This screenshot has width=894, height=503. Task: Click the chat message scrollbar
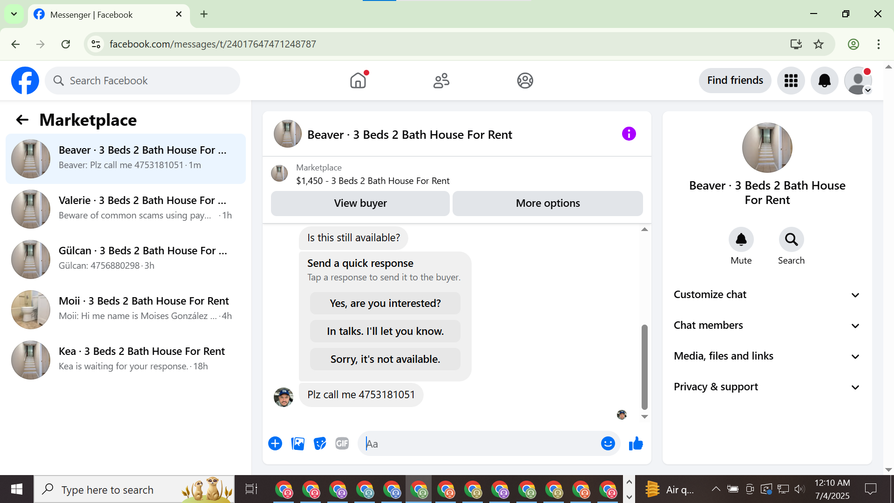pyautogui.click(x=644, y=366)
